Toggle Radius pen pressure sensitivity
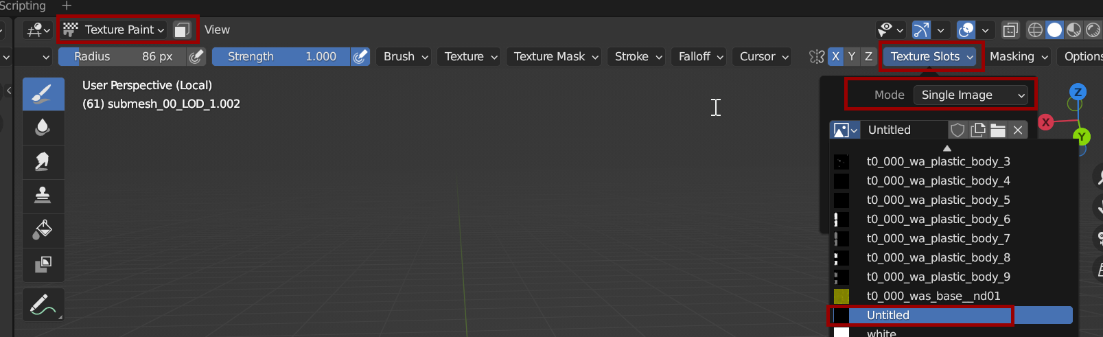Screen dimensions: 1103x337 tap(196, 56)
